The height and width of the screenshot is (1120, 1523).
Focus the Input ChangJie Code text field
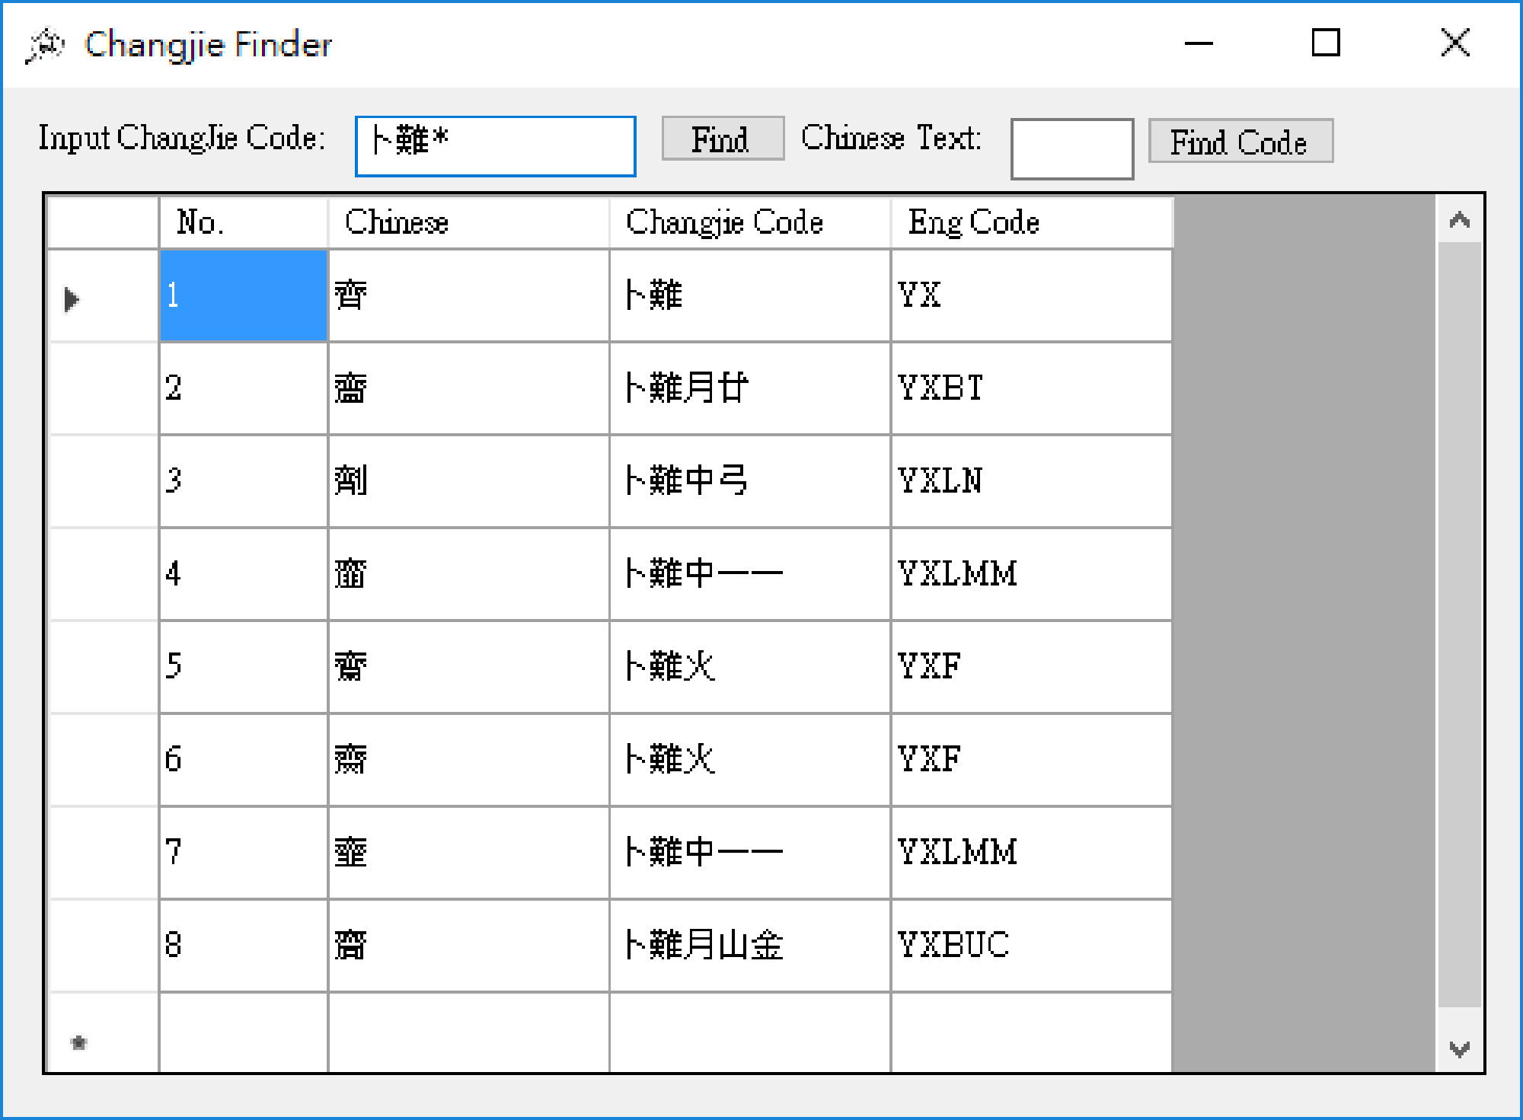pos(495,146)
